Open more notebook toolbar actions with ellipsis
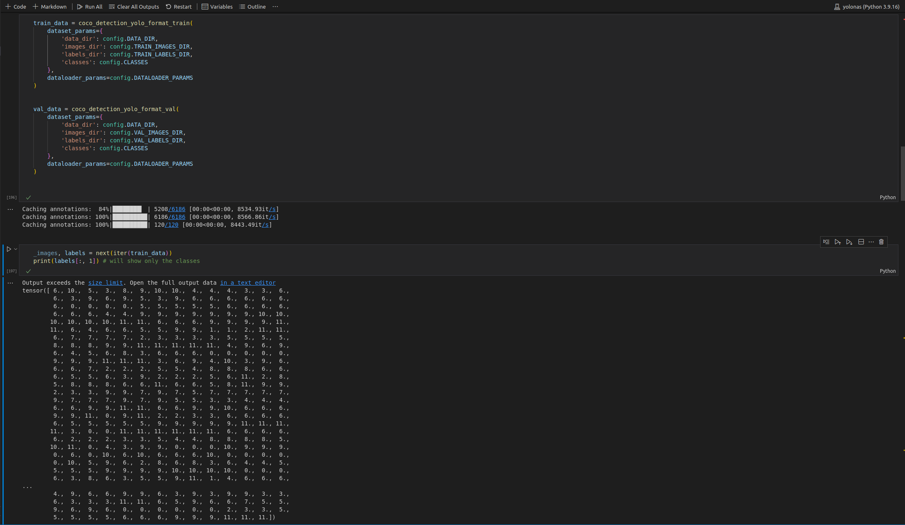The image size is (905, 525). tap(275, 7)
